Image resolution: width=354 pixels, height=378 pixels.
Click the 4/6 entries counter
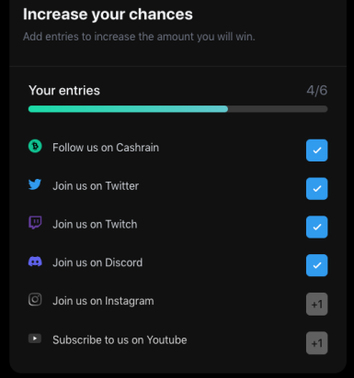(x=317, y=91)
